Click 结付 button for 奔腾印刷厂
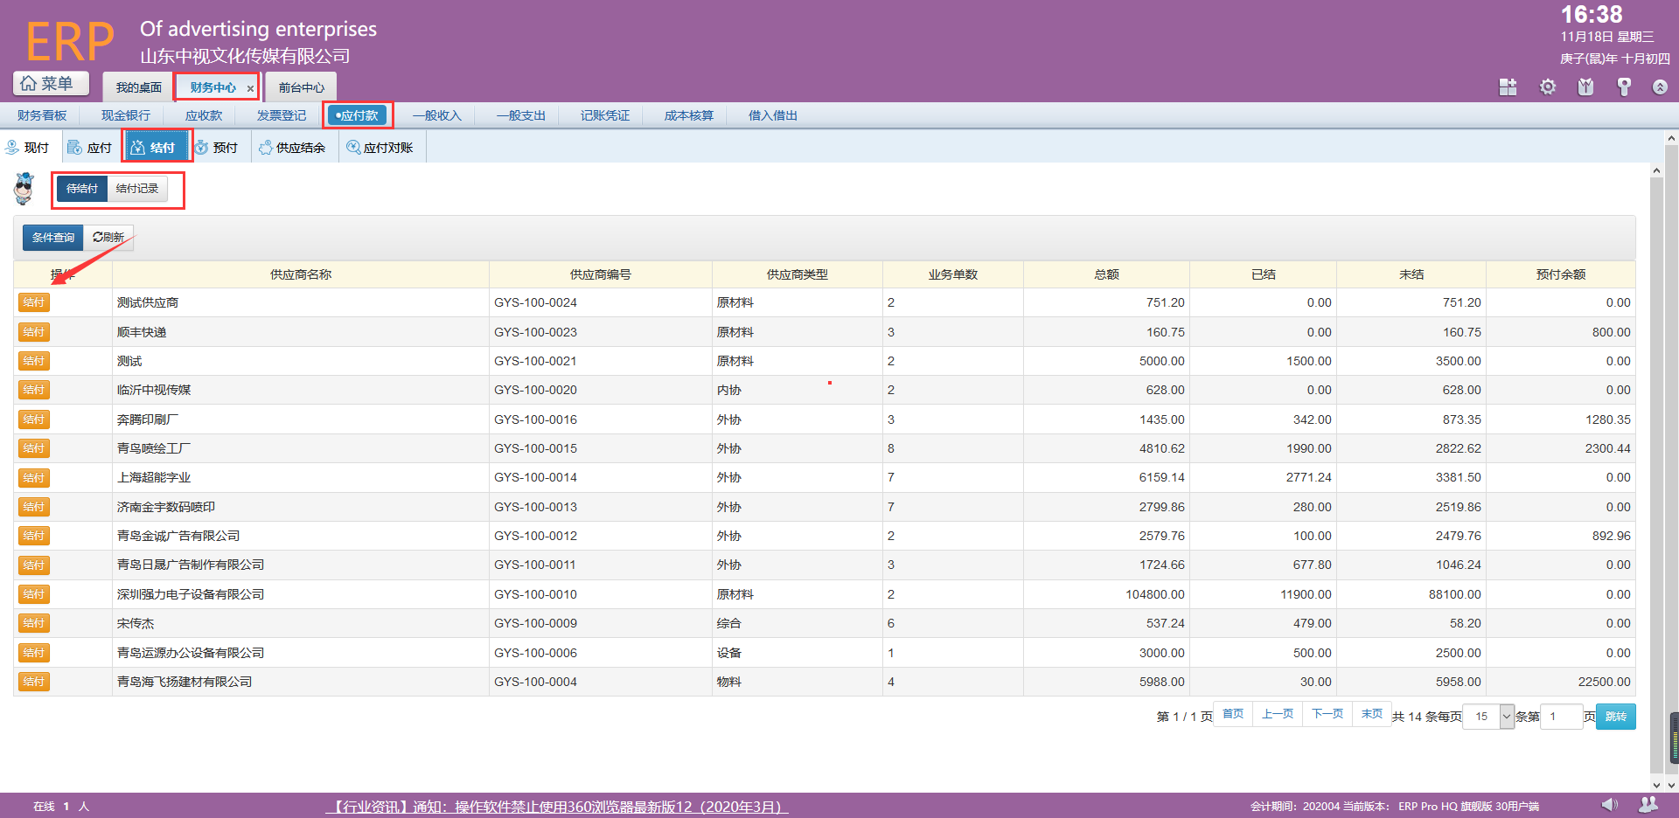 (x=34, y=419)
